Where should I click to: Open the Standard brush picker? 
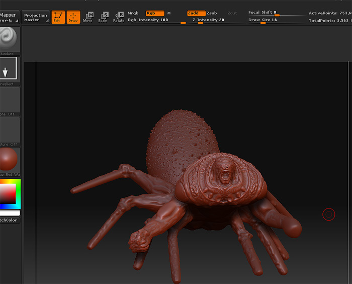pos(9,38)
